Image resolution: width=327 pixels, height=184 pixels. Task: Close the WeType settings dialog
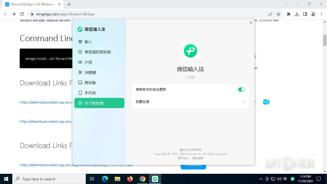point(251,23)
